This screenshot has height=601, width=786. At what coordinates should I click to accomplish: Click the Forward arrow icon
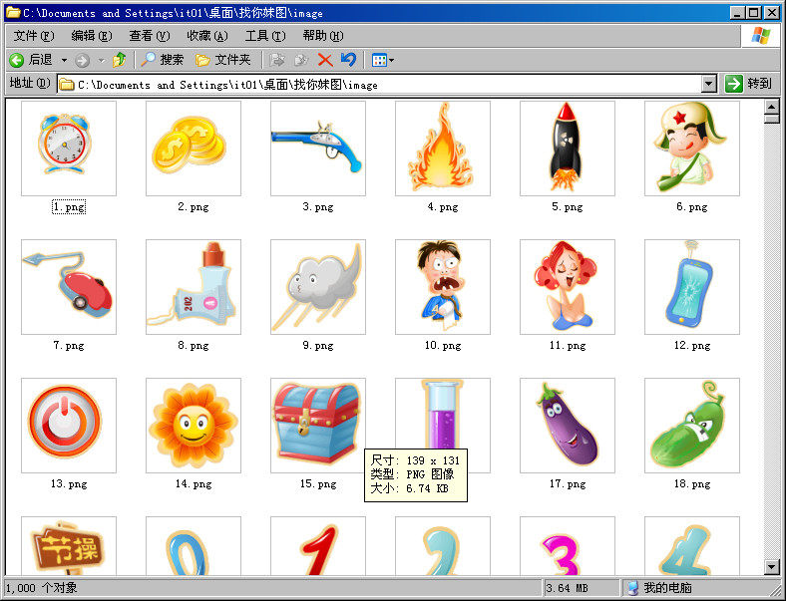tap(82, 61)
